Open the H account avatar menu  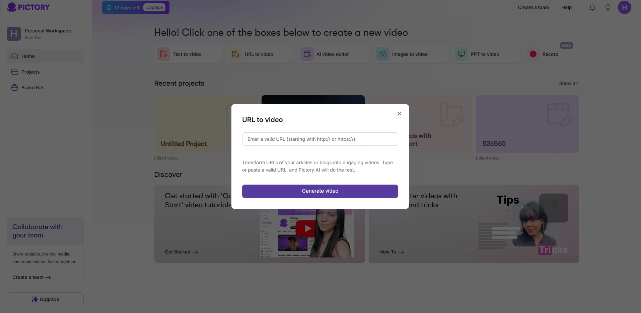pyautogui.click(x=625, y=7)
